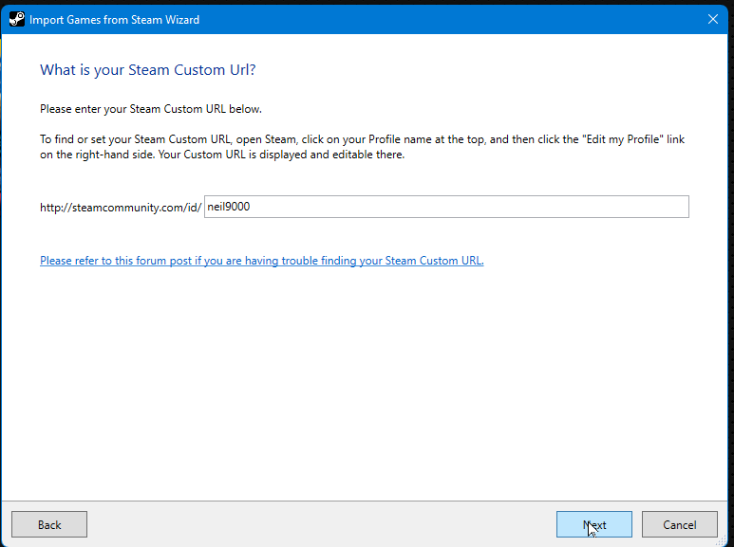Click the gray footer bar between Back and Next
This screenshot has width=734, height=547.
[322, 524]
